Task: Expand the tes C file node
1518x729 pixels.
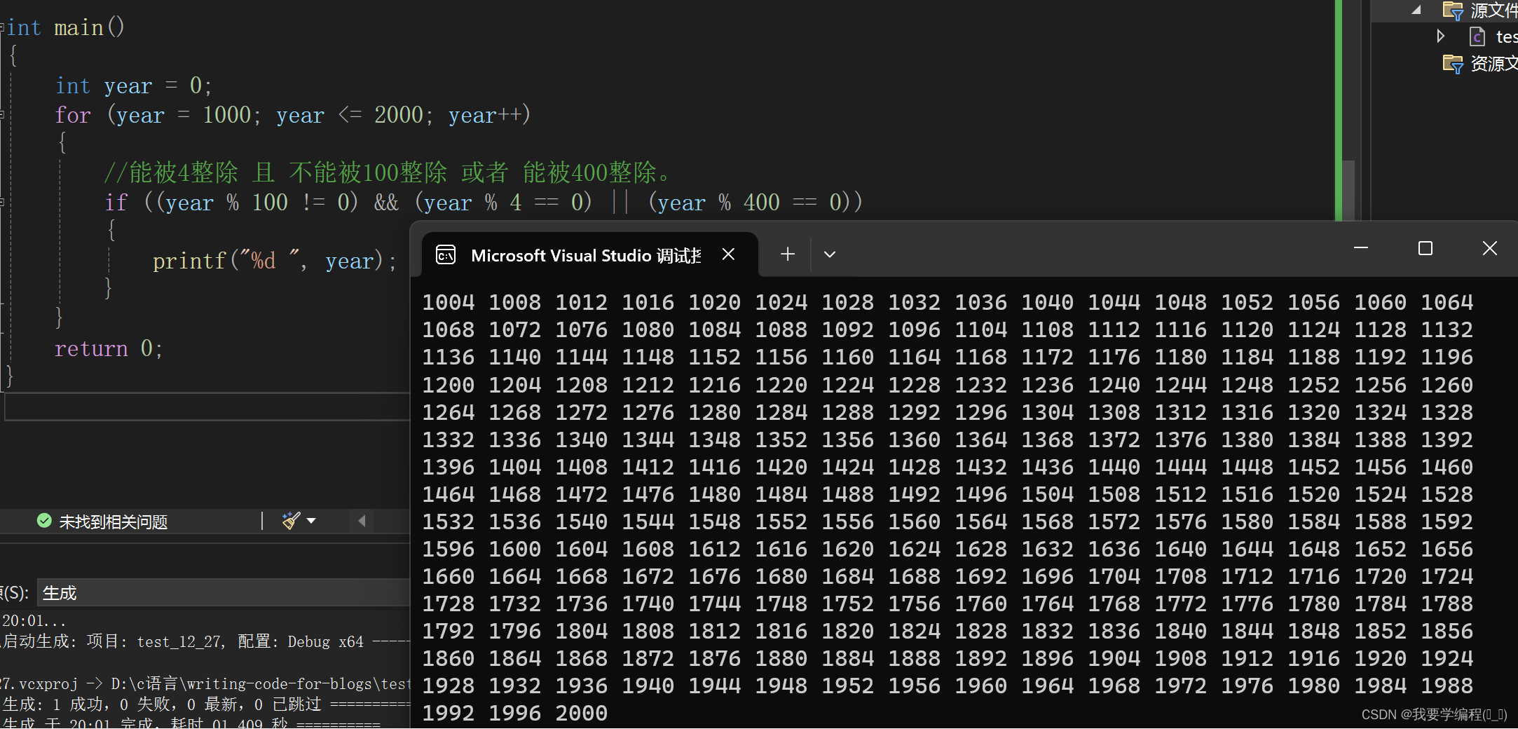Action: [x=1440, y=36]
